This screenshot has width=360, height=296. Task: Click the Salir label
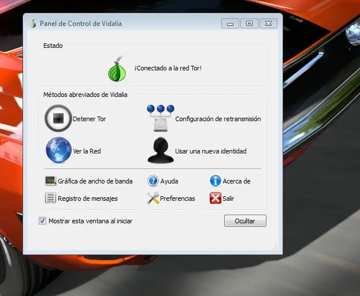pos(228,198)
